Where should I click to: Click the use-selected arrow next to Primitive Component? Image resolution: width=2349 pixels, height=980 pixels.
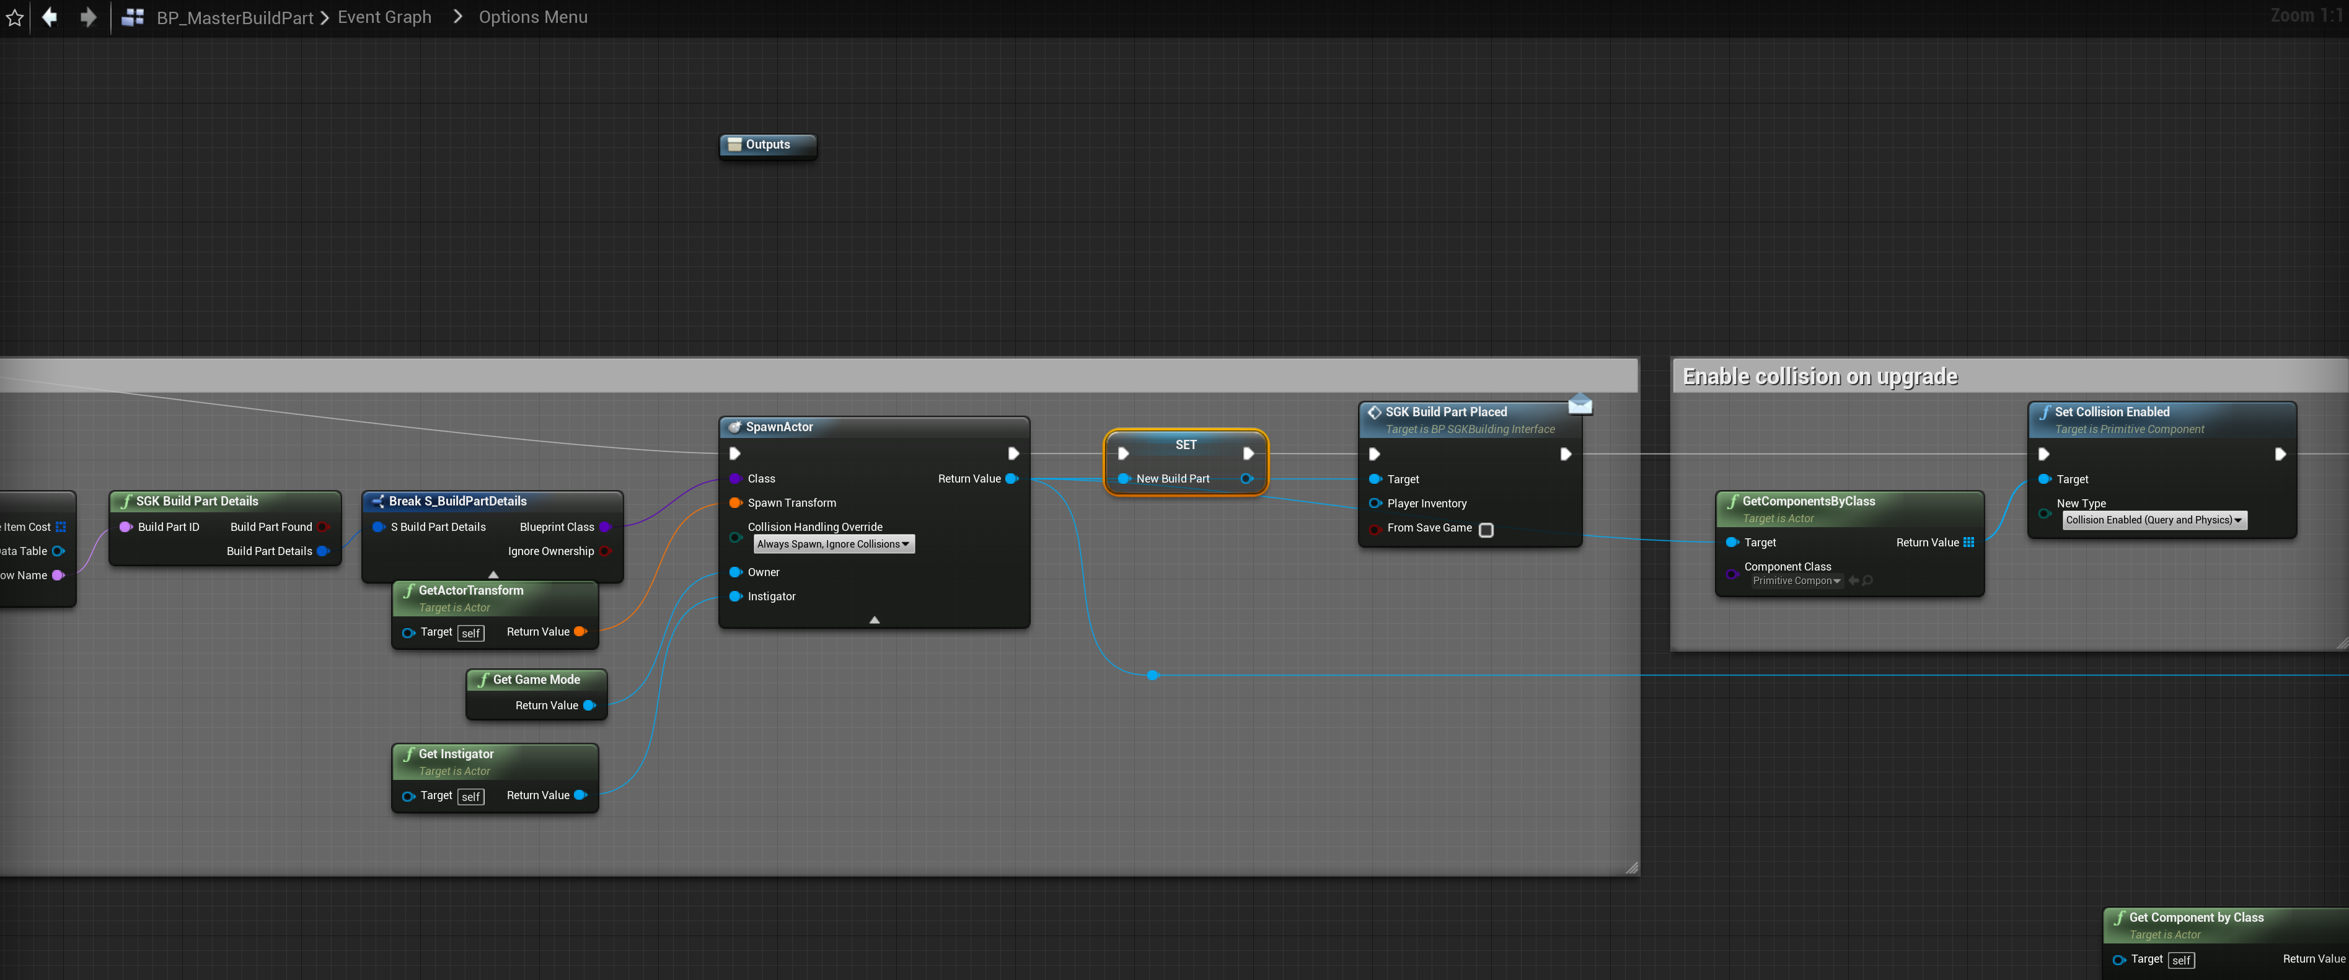[x=1853, y=580]
